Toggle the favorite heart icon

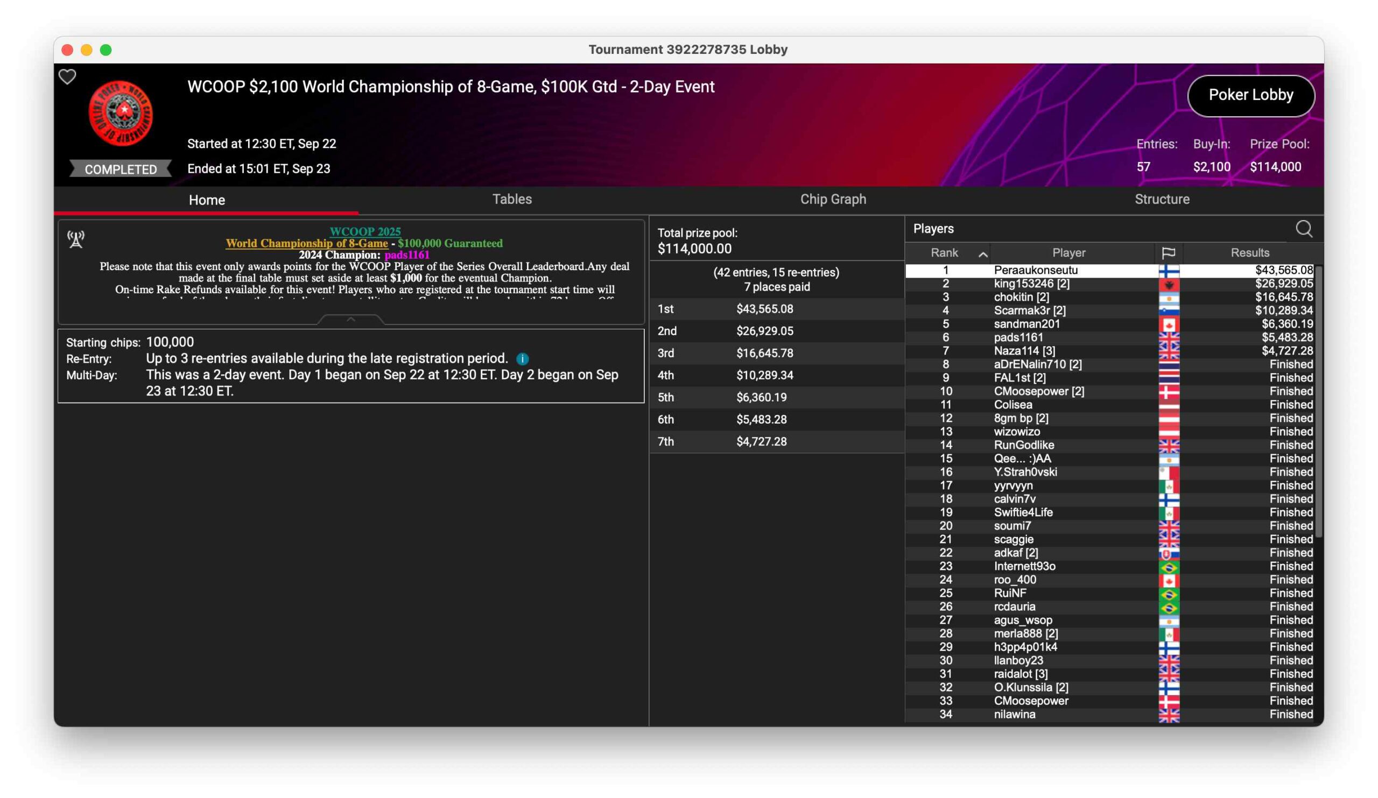tap(67, 77)
